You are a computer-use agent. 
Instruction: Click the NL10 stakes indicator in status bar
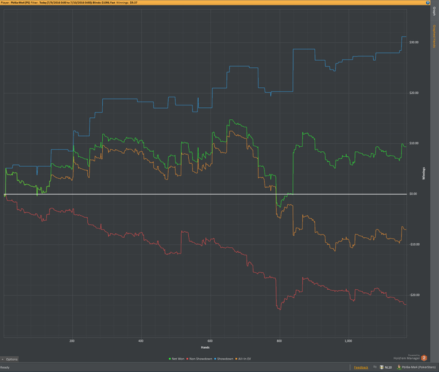(386, 367)
